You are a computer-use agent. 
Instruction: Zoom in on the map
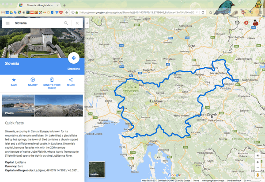click(x=257, y=162)
